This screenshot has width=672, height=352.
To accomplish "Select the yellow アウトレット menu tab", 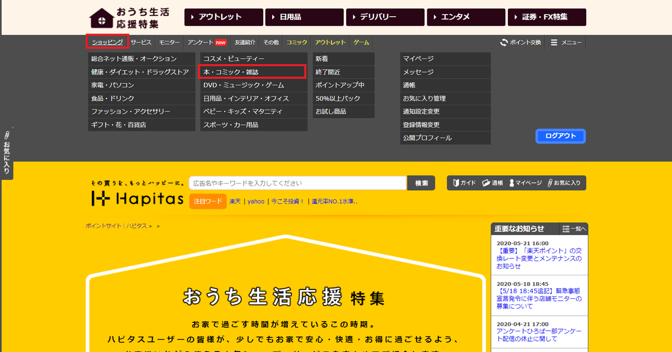I will point(330,43).
